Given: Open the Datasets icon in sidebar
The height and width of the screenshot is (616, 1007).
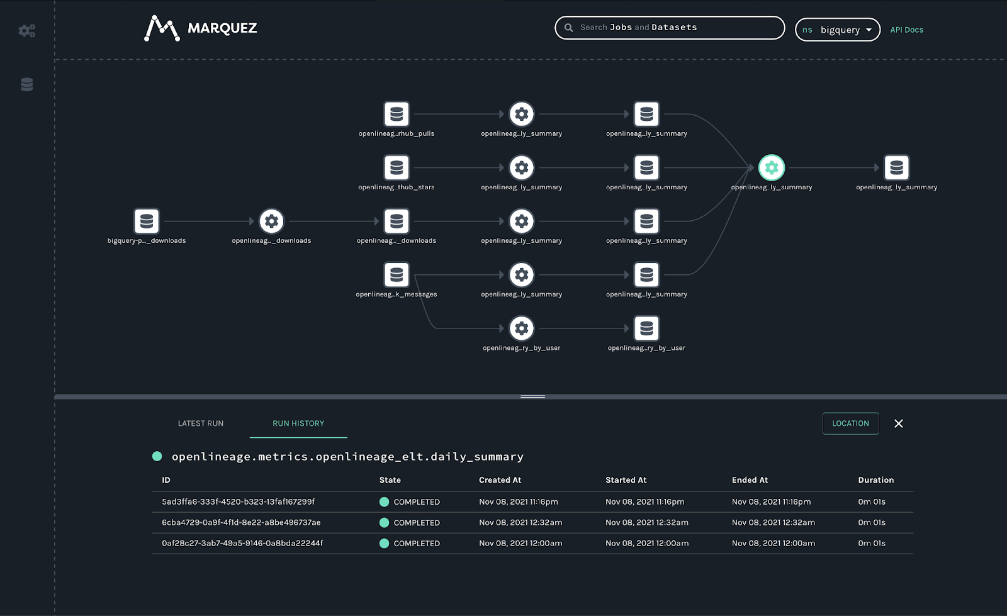Looking at the screenshot, I should point(26,84).
